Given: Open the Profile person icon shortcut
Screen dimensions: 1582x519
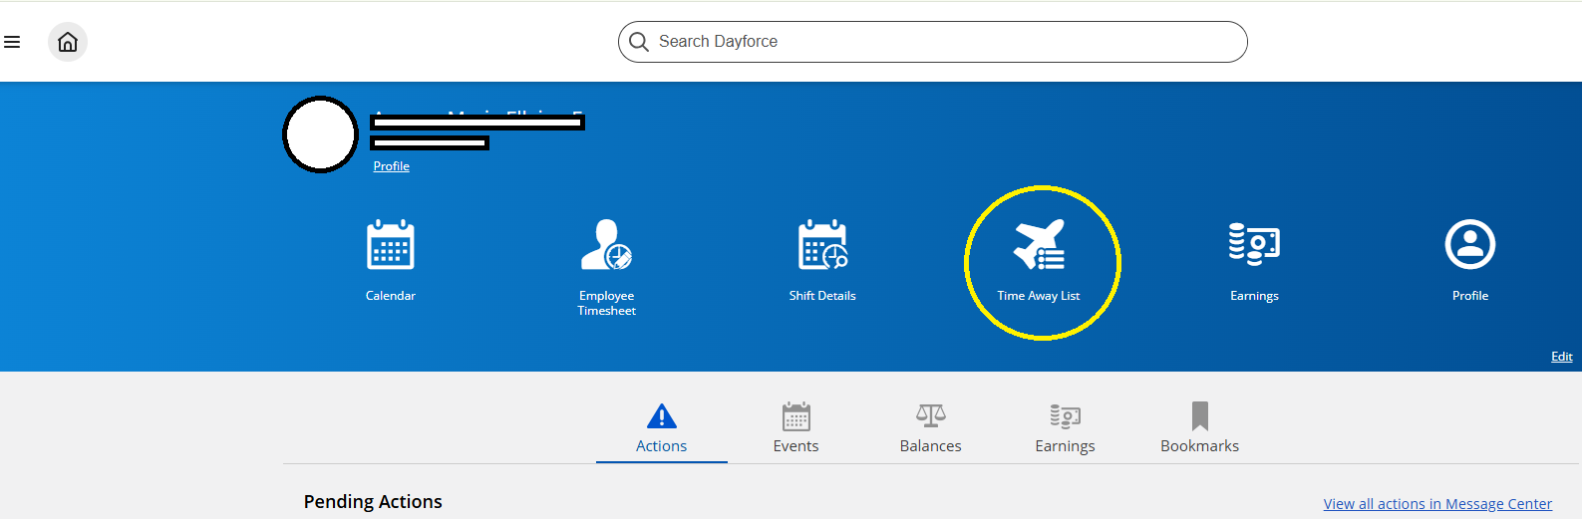Looking at the screenshot, I should tap(1470, 245).
